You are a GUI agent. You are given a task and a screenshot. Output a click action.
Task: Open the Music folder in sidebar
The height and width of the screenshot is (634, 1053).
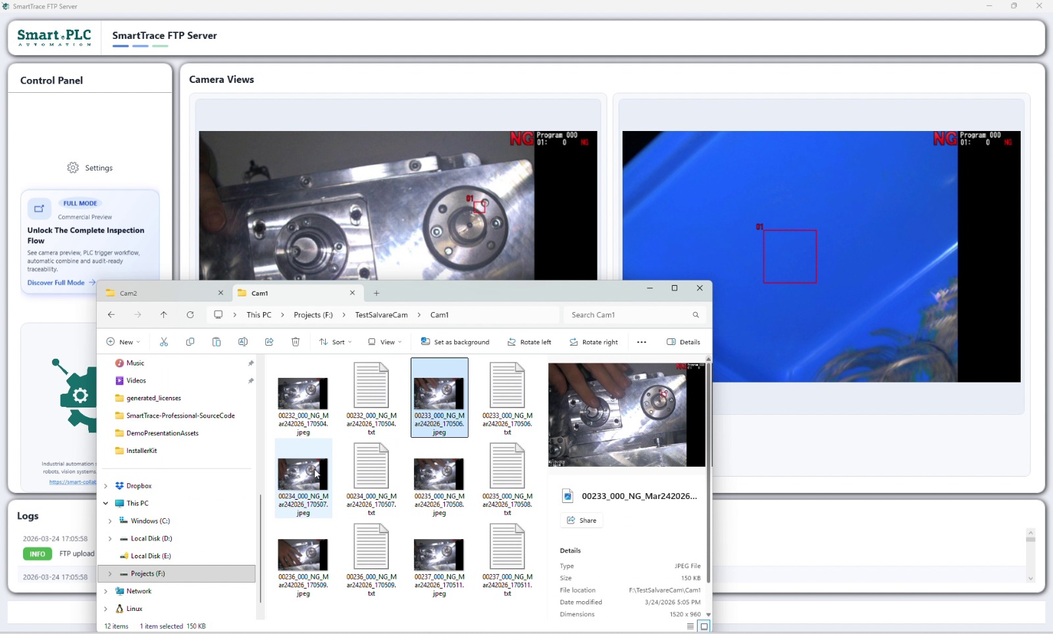(135, 363)
